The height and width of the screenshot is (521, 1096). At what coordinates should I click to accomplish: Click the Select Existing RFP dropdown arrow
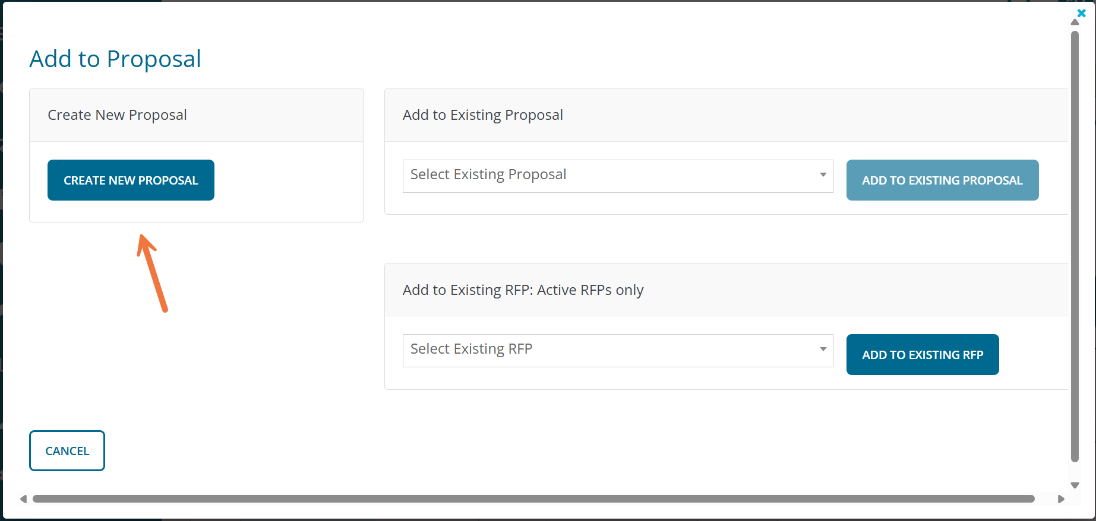(x=823, y=350)
